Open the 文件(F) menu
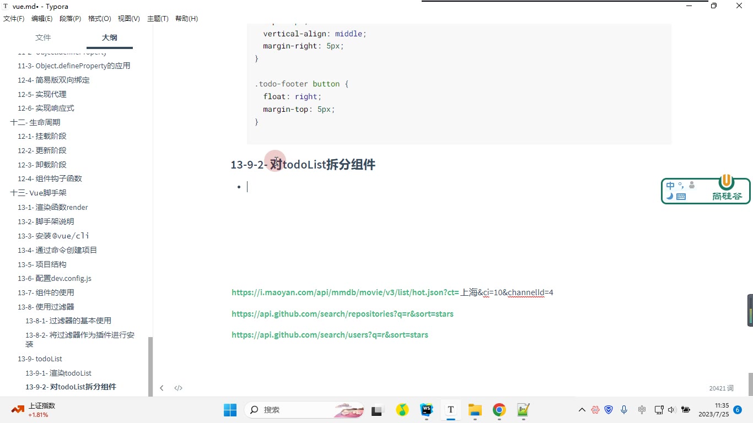753x423 pixels. (x=14, y=19)
